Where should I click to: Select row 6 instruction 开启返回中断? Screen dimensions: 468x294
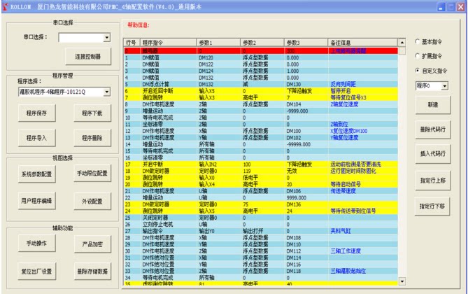click(157, 91)
